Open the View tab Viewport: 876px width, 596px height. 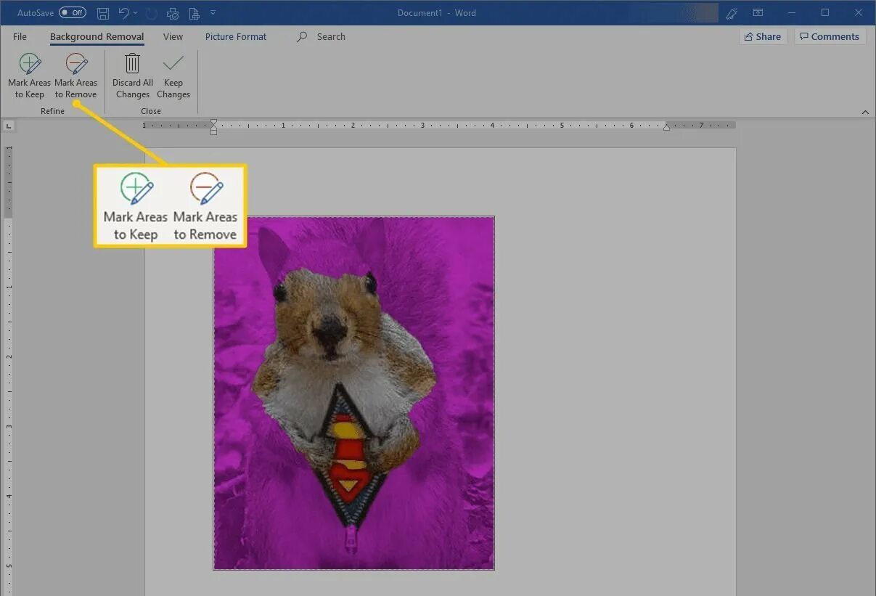pos(173,36)
